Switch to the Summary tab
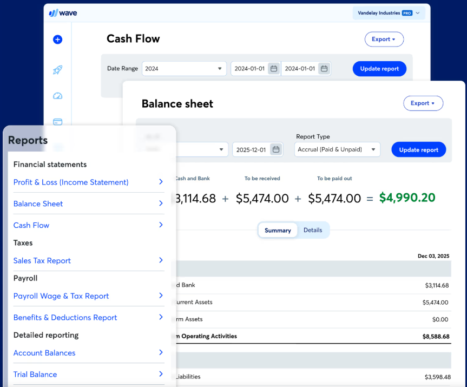Image resolution: width=467 pixels, height=387 pixels. point(278,230)
